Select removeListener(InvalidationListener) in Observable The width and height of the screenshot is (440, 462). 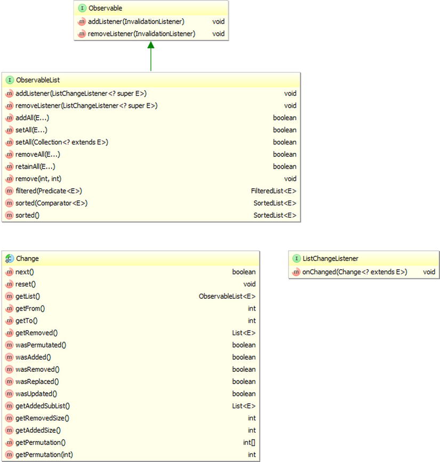pyautogui.click(x=136, y=34)
